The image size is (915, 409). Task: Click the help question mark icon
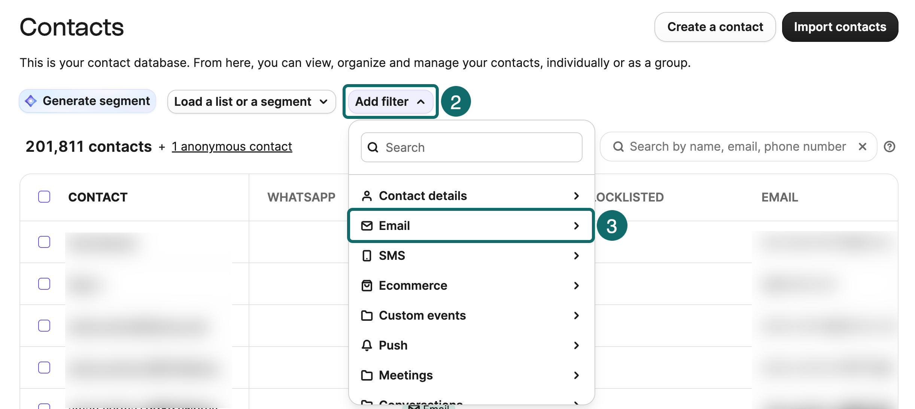coord(889,147)
